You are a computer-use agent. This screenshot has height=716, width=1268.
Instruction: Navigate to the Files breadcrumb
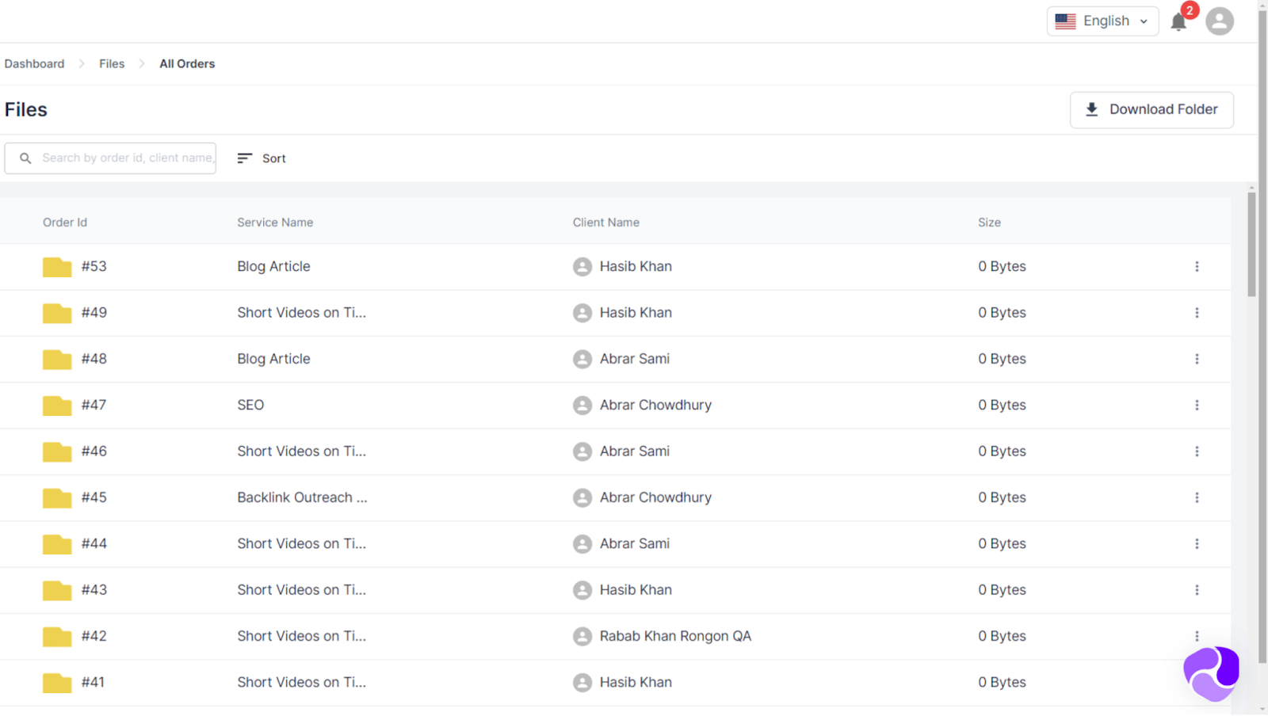(x=112, y=64)
